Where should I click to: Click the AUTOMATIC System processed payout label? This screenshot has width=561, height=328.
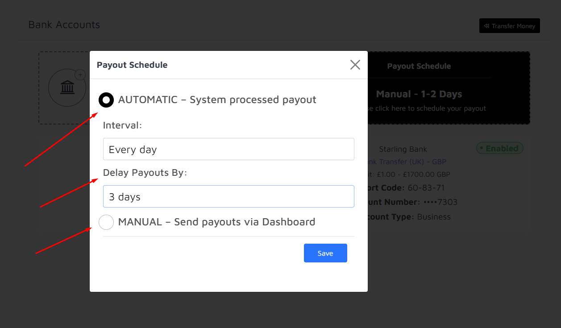point(217,100)
